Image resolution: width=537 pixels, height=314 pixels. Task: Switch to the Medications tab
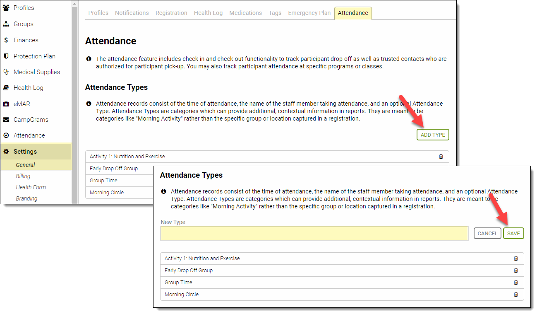[x=245, y=13]
